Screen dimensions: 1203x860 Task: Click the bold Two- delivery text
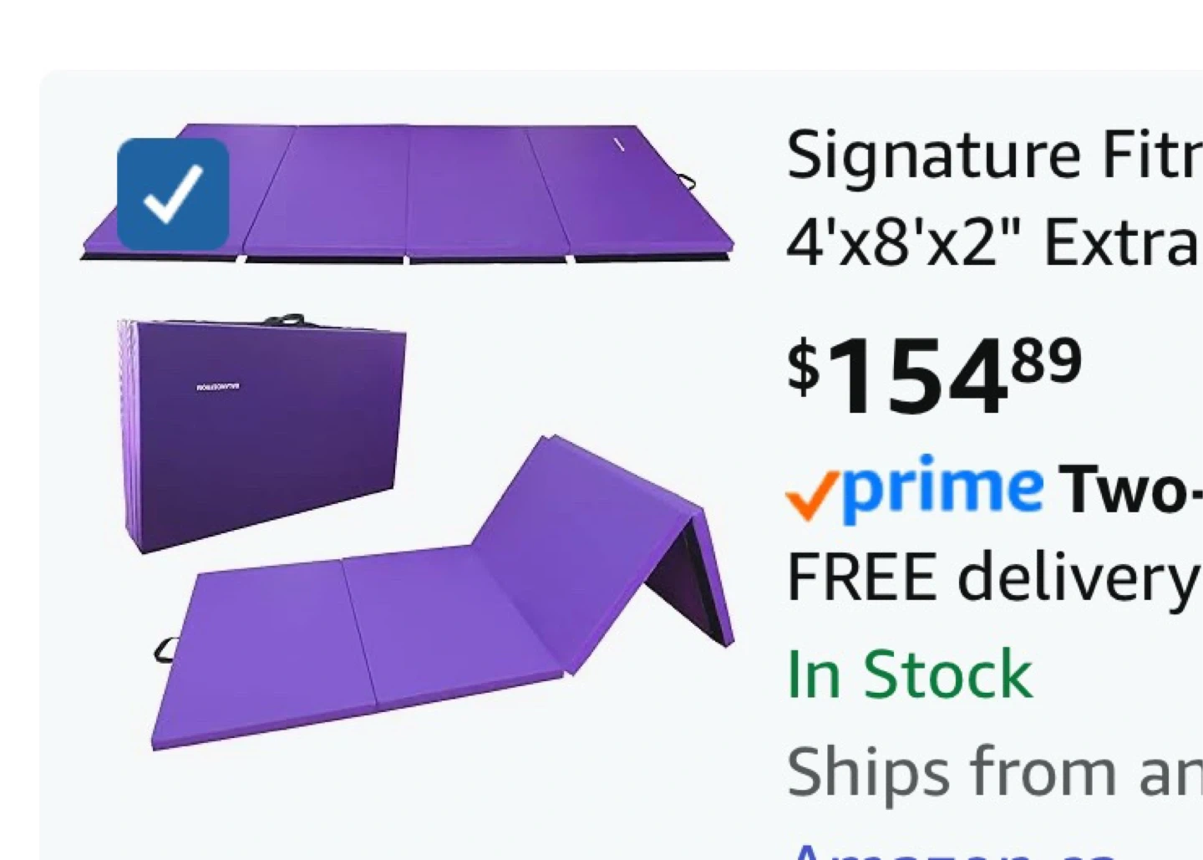(1130, 490)
